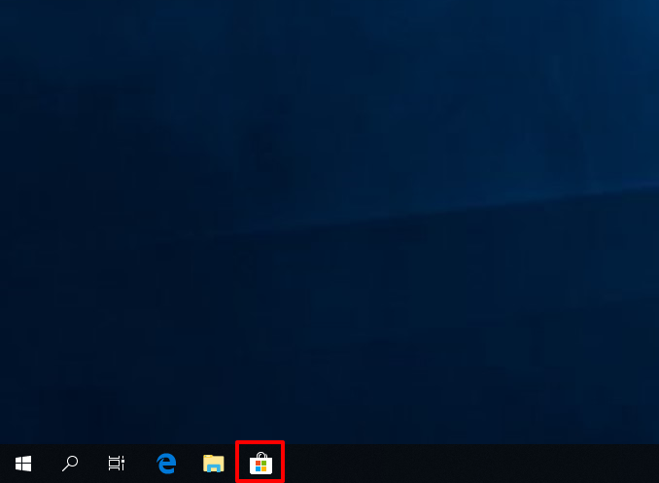Screen dimensions: 659x483
Task: Open taskbar search magnifier
Action: pos(70,464)
